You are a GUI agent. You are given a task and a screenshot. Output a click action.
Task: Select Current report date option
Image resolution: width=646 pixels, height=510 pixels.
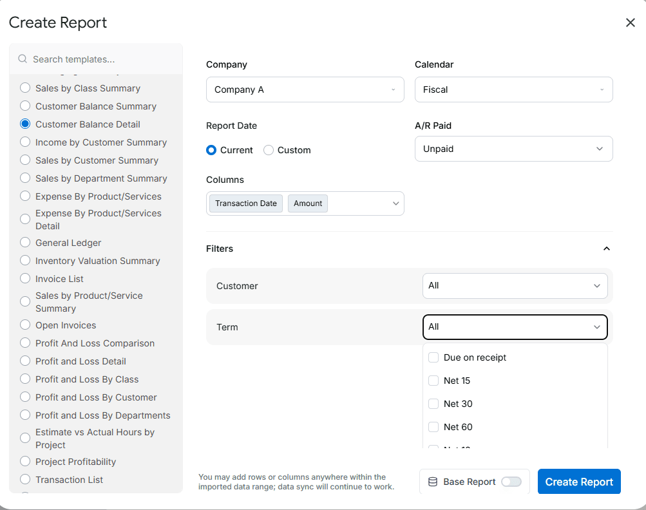tap(211, 150)
